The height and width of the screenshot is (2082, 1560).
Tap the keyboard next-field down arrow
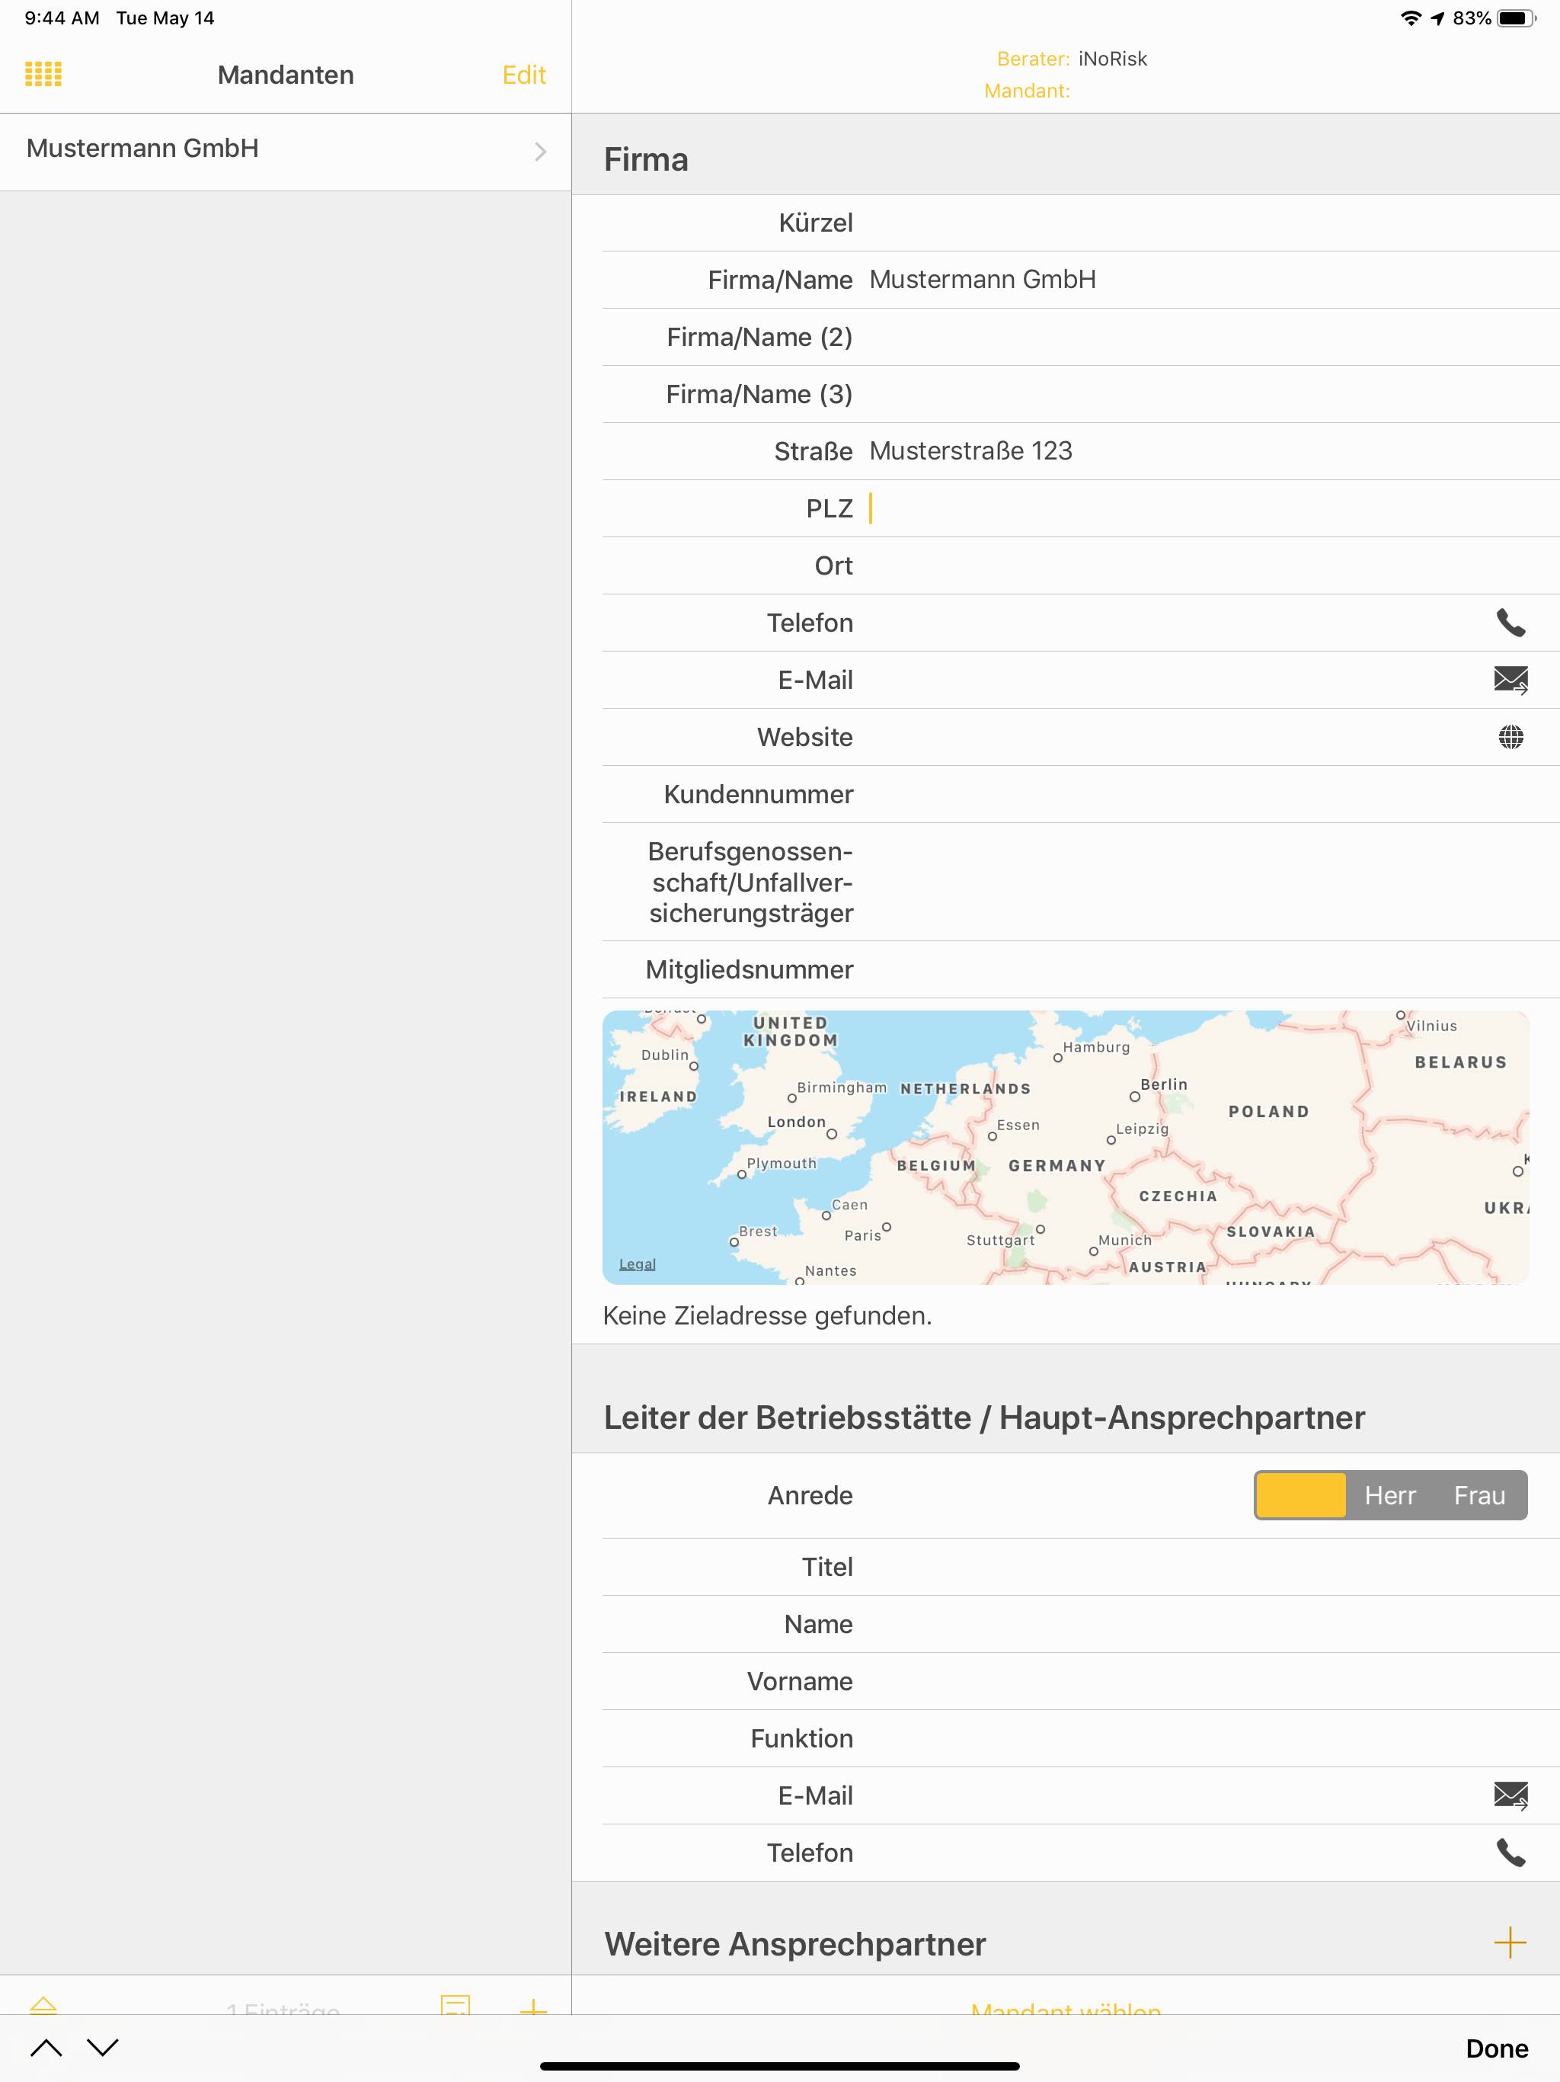pyautogui.click(x=104, y=2048)
